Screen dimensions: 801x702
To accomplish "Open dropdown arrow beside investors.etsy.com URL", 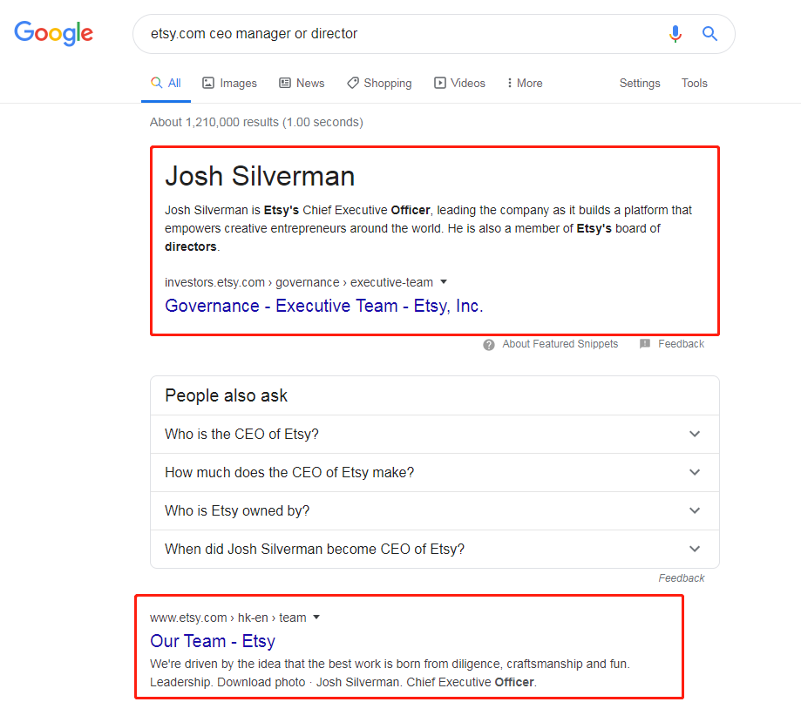I will (444, 282).
